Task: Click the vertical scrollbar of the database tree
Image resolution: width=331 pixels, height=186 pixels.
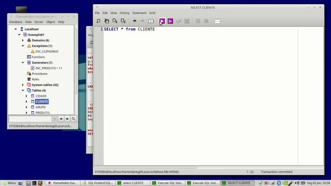Action: tap(76, 61)
